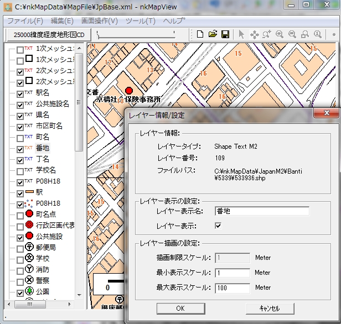This screenshot has height=324, width=341.
Task: Click the zoom-out magnifier icon
Action: [x=292, y=34]
